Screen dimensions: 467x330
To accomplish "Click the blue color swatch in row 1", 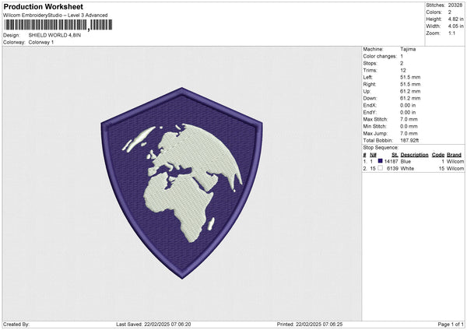I will tap(380, 161).
